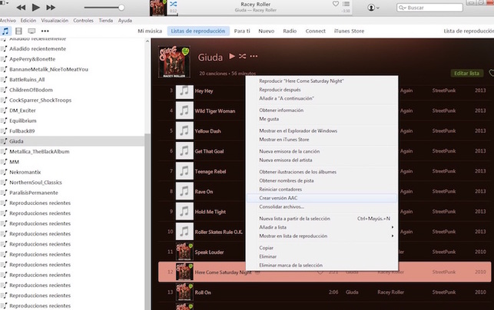Select ApePerry&Bonette playlist in sidebar
The image size is (494, 310).
[x=32, y=59]
